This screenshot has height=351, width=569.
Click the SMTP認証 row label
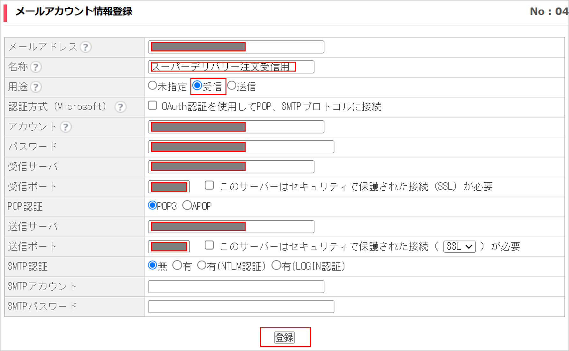coord(27,266)
